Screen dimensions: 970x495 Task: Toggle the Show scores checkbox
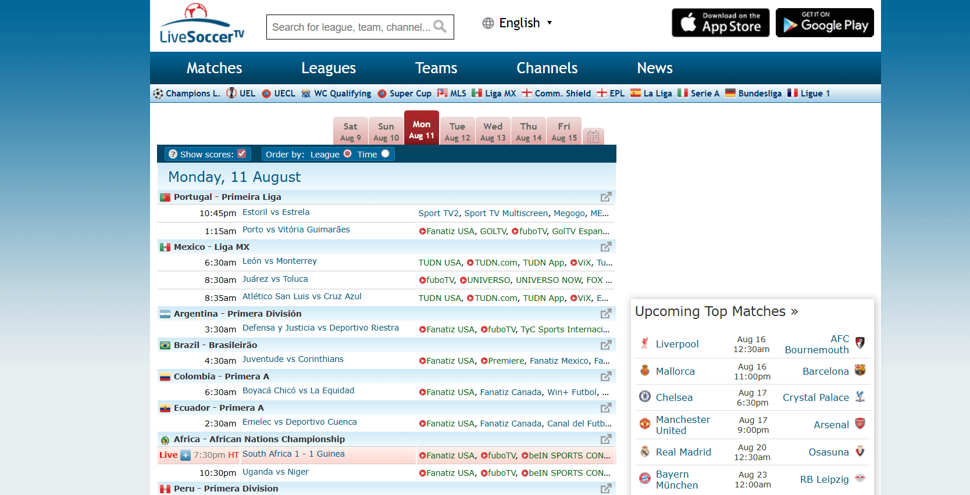[x=241, y=154]
